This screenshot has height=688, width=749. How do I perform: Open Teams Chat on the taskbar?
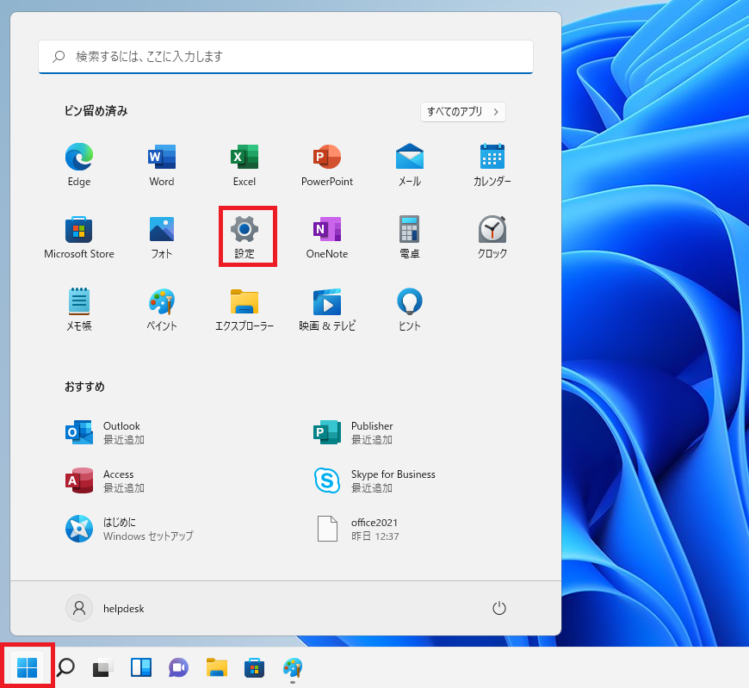(179, 667)
